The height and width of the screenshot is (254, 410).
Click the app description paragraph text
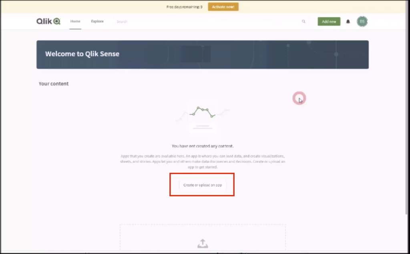click(203, 161)
